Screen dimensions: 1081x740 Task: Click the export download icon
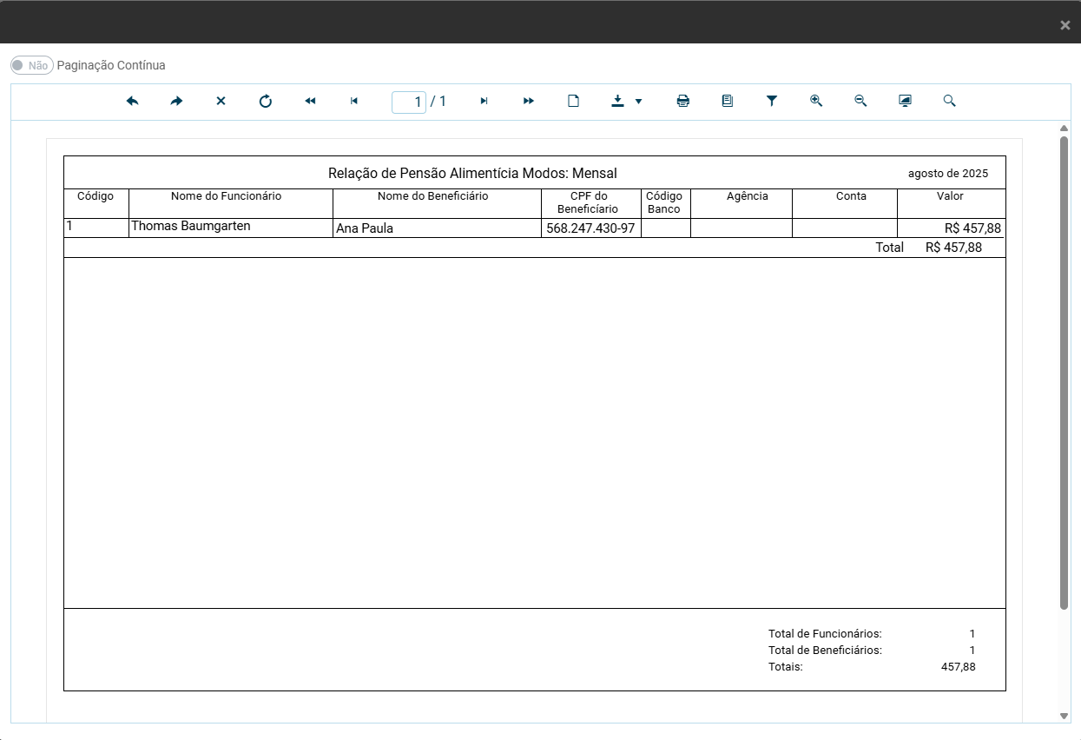tap(617, 102)
